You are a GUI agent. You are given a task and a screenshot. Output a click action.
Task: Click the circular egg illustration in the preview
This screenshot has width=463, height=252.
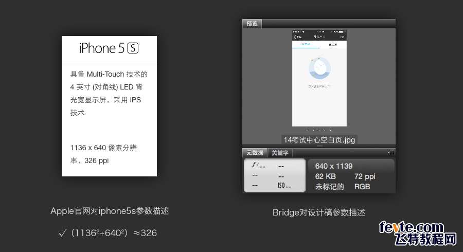pos(319,68)
